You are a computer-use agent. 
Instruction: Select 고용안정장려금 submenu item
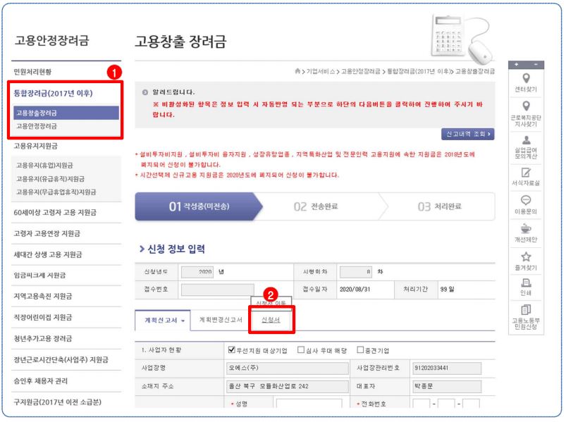(x=37, y=126)
